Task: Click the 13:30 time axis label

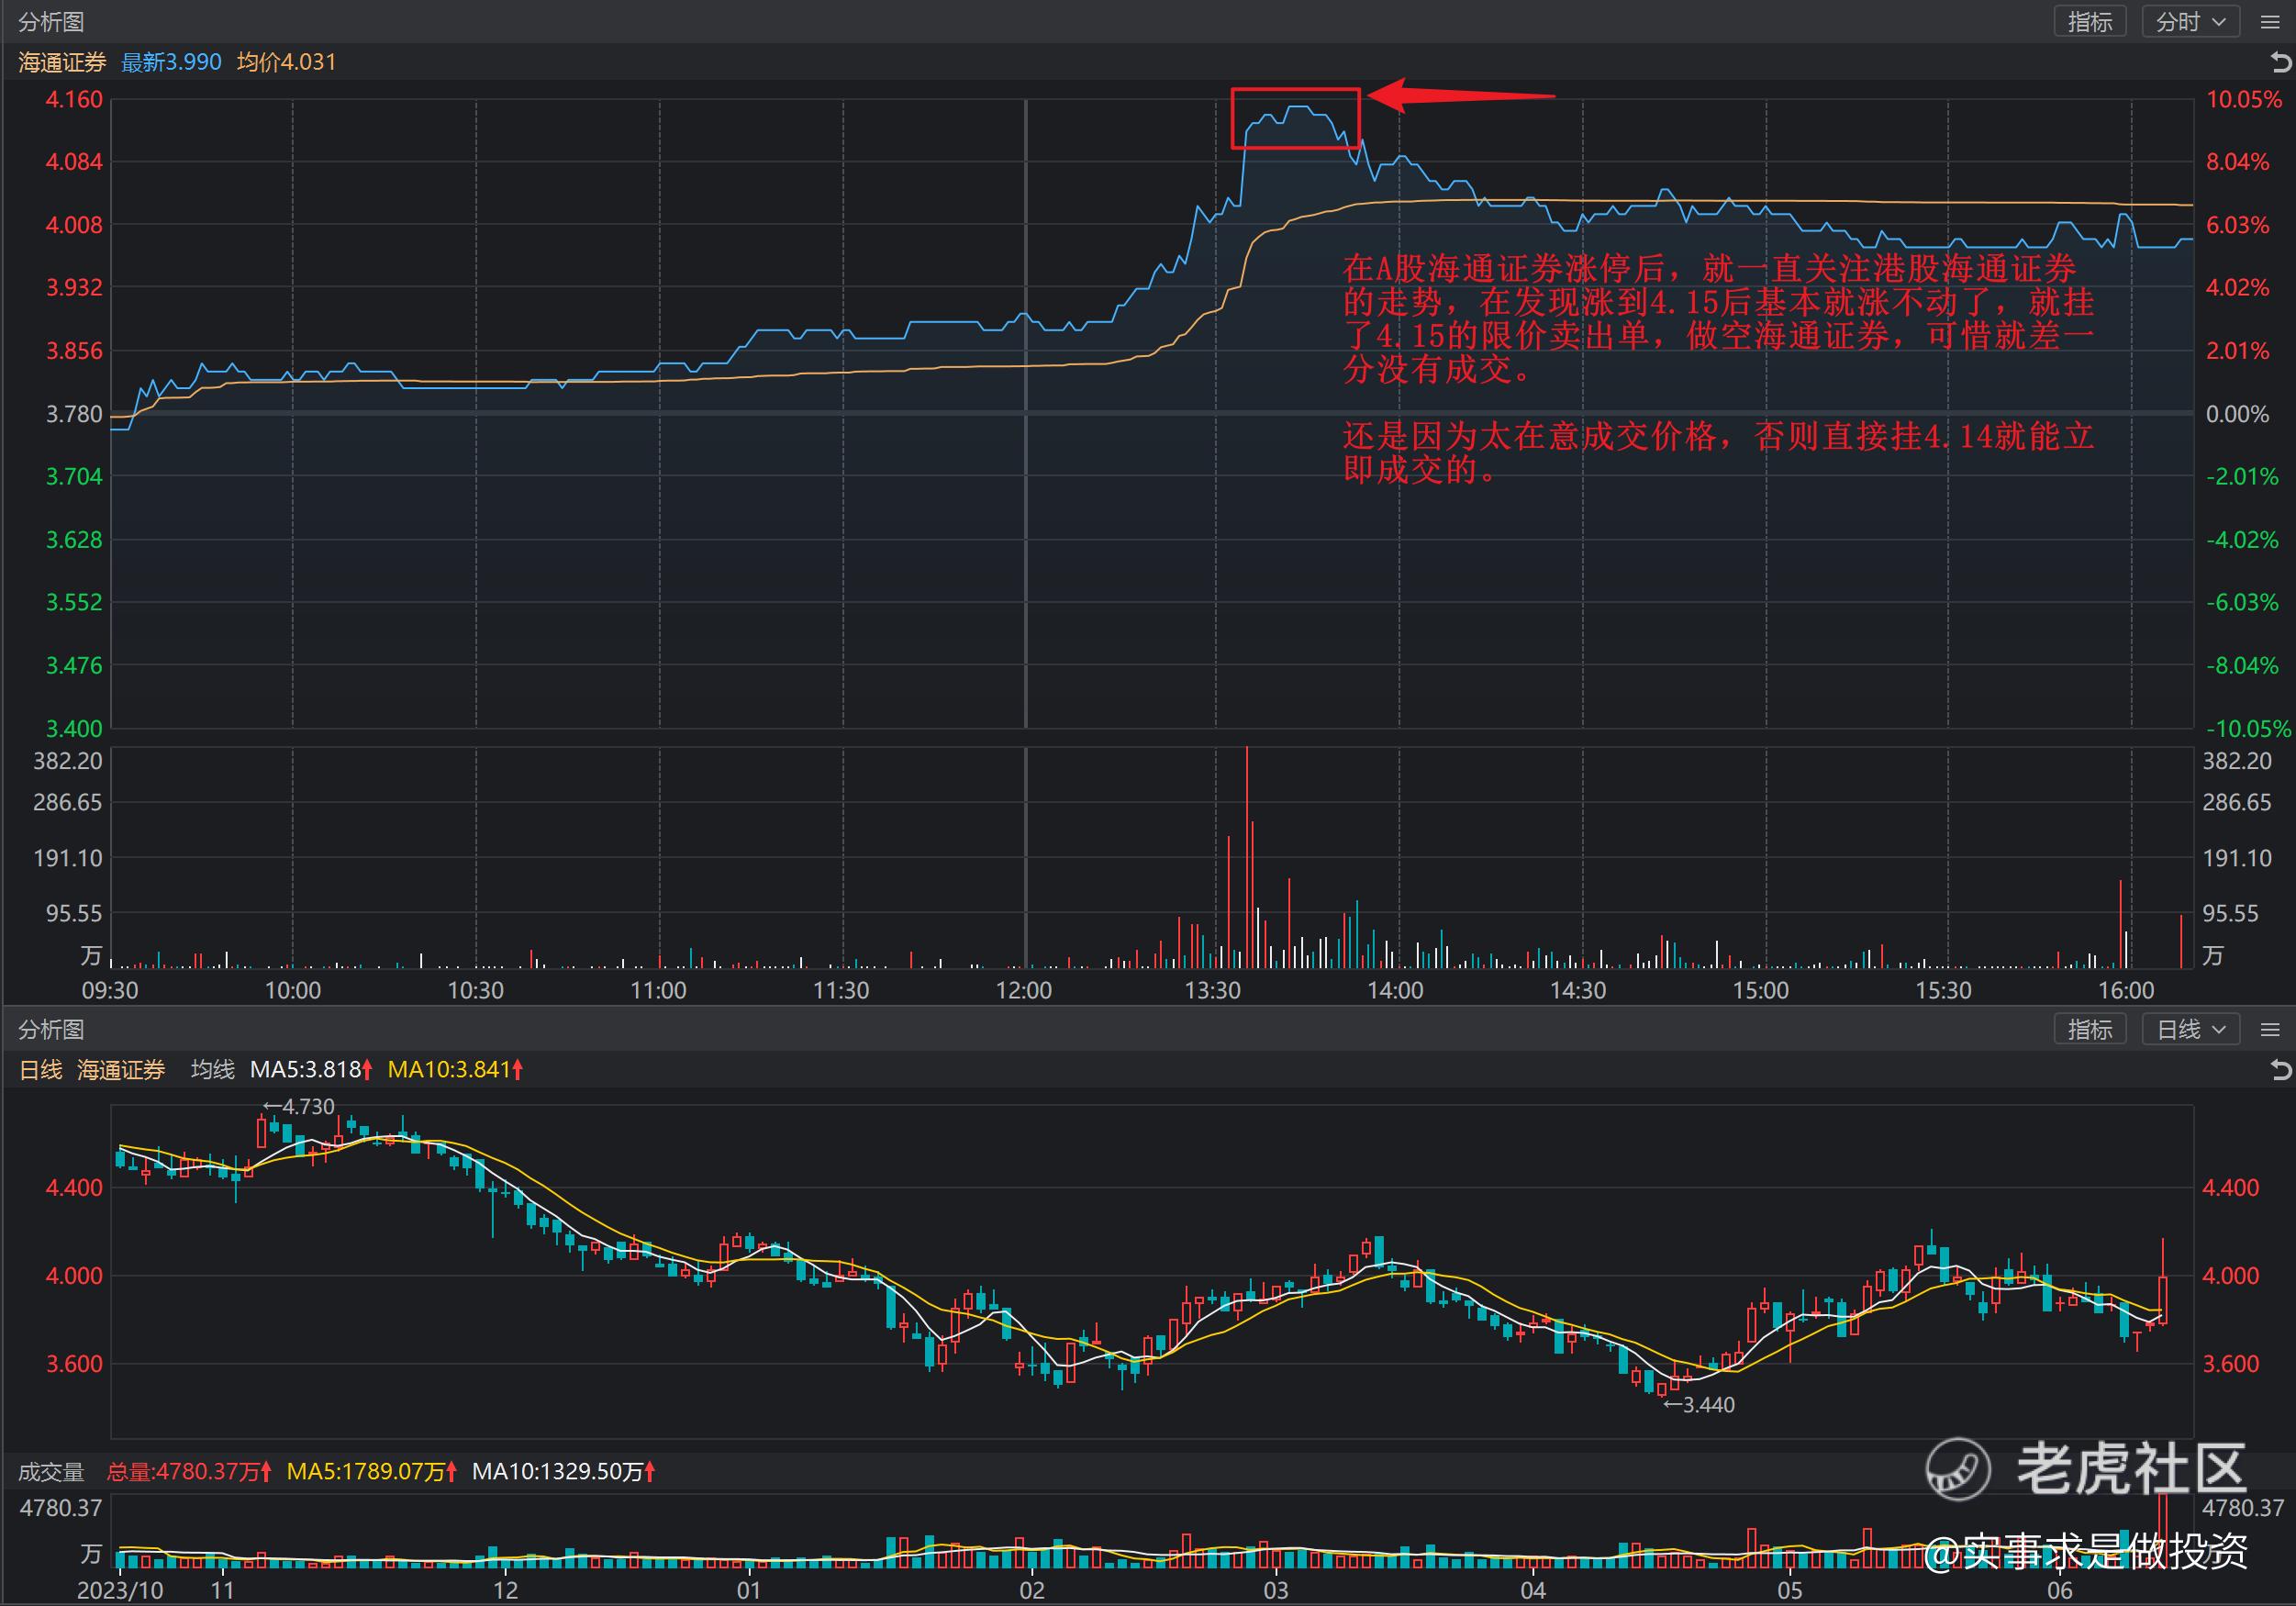Action: 1212,991
